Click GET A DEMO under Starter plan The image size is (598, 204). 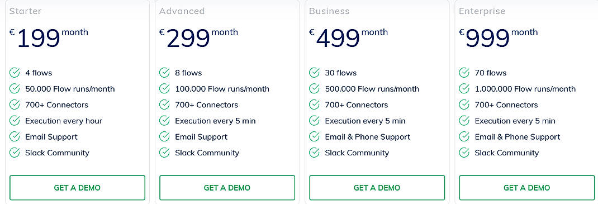[x=77, y=188]
